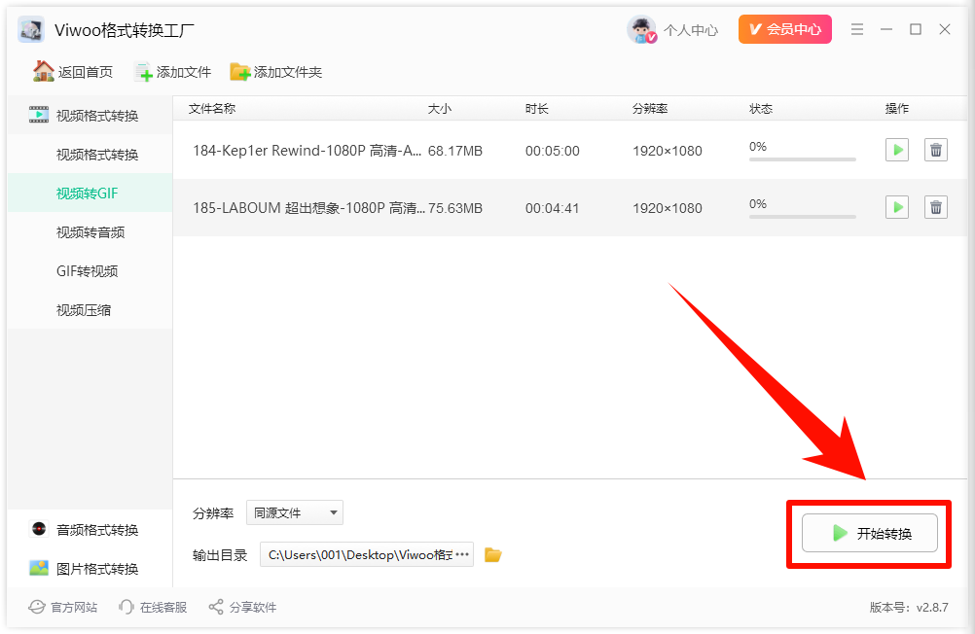Select GIF转视频 in sidebar

pos(90,271)
